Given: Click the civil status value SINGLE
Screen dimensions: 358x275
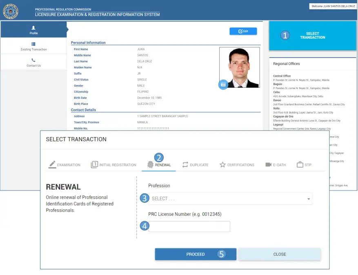Looking at the screenshot, I should pos(142,80).
